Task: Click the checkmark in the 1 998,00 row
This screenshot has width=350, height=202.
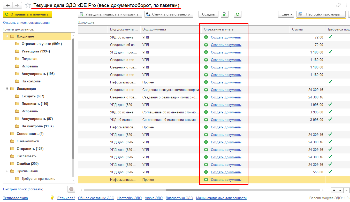Action: [330, 104]
